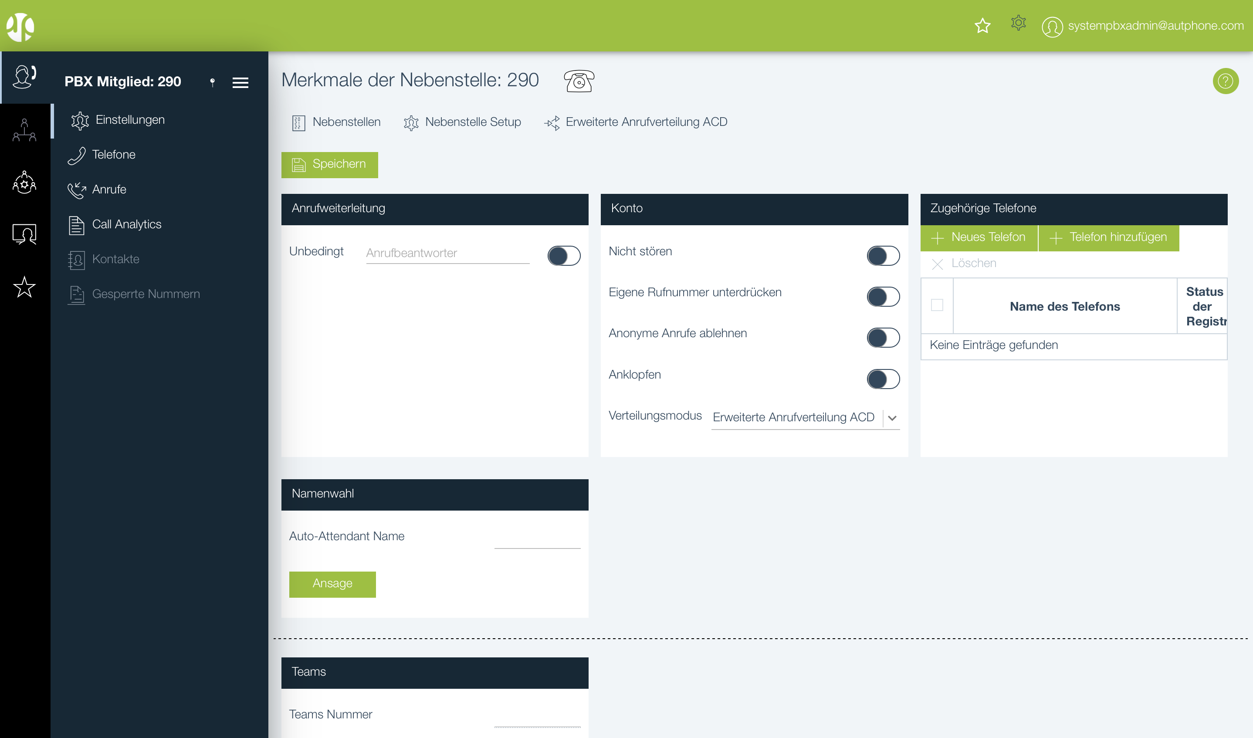Click the green help question mark icon
This screenshot has height=738, width=1253.
pos(1225,81)
